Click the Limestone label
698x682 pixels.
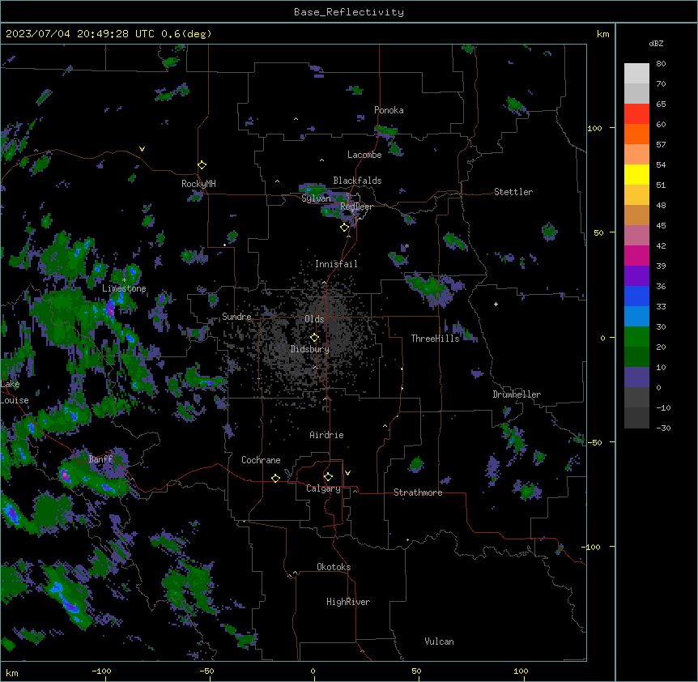pyautogui.click(x=124, y=288)
